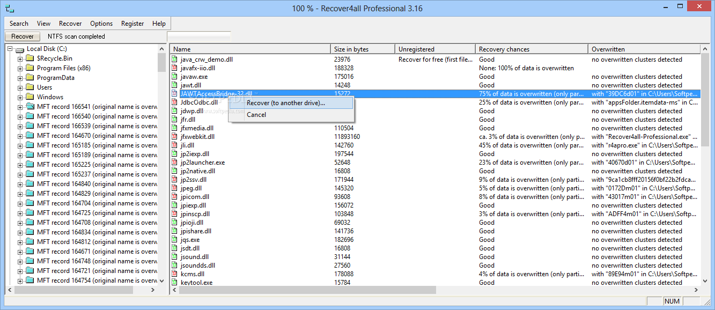Screen dimensions: 715x310
Task: Click size value 11893160 for jfxwebkit.dll
Action: pyautogui.click(x=347, y=137)
